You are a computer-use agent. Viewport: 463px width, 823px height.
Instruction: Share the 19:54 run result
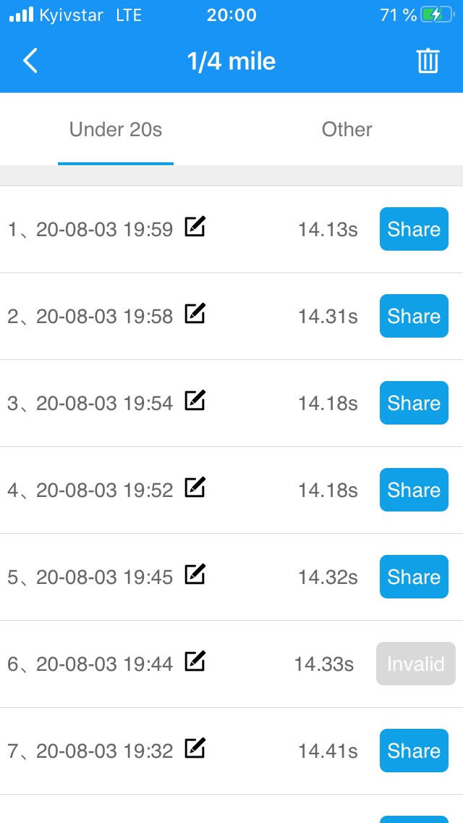414,403
